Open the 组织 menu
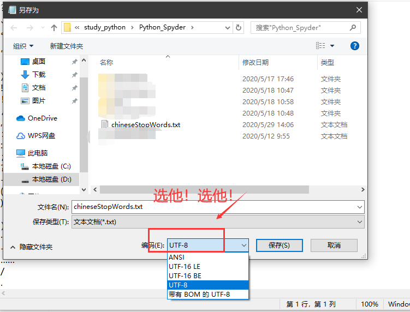Viewport: 410px width, 312px height. [23, 46]
